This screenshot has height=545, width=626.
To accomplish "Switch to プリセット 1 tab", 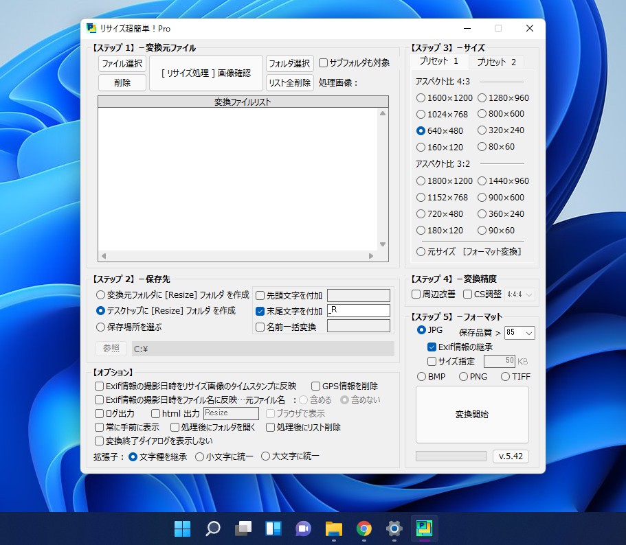I will [x=438, y=61].
